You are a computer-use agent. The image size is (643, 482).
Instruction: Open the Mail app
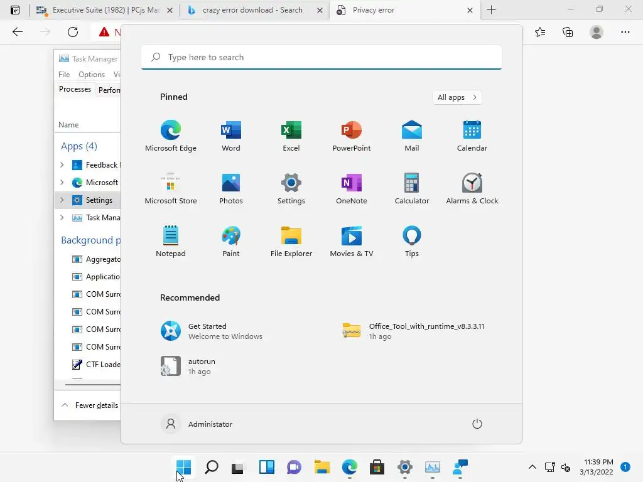coord(412,136)
